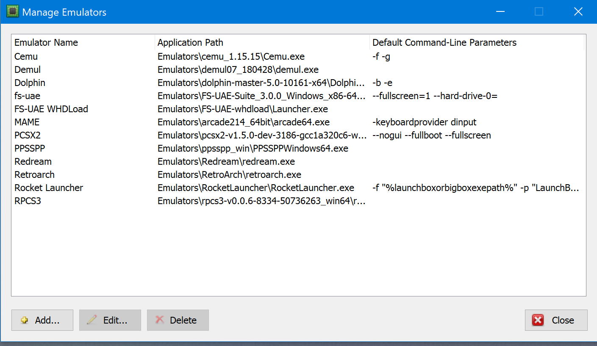Click the Manage Emulators title bar app icon
This screenshot has width=597, height=346.
pos(12,12)
